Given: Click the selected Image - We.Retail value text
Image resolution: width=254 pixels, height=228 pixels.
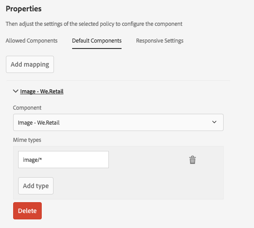Looking at the screenshot, I should coord(39,123).
